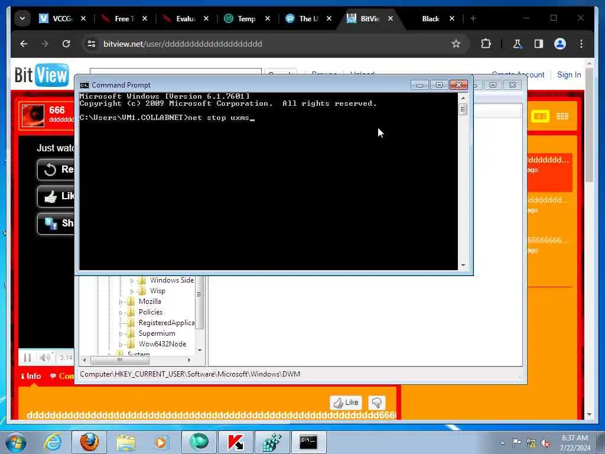Open Windows Explorer folder taskbar icon
This screenshot has width=605, height=454.
pyautogui.click(x=126, y=442)
